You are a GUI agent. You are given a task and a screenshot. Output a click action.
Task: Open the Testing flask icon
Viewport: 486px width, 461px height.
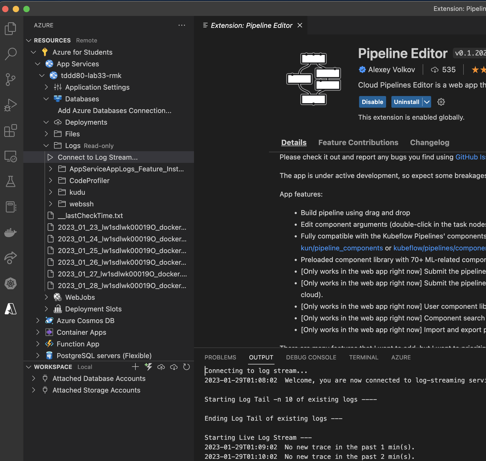(x=11, y=181)
